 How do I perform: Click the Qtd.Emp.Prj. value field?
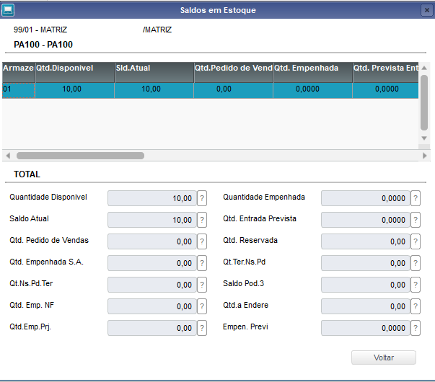pyautogui.click(x=152, y=328)
